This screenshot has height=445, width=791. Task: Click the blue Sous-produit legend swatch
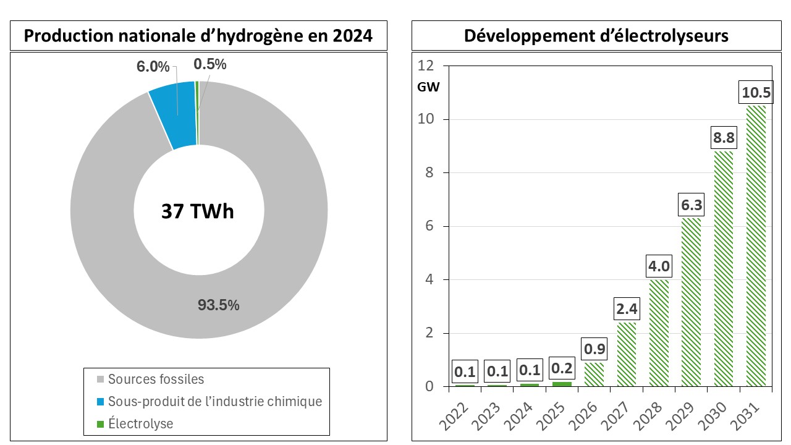[x=102, y=402]
